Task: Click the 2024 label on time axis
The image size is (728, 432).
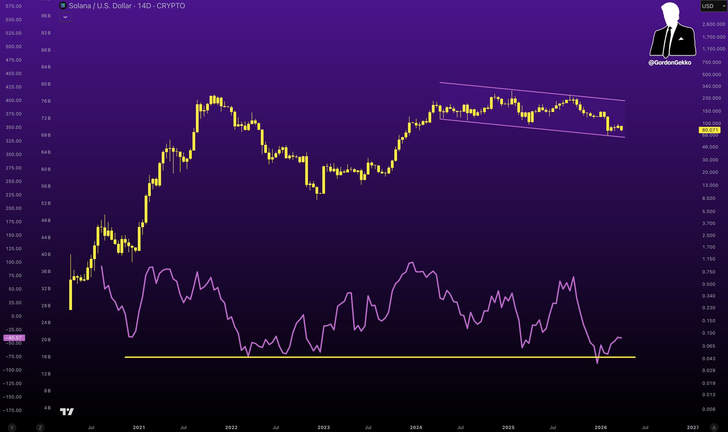Action: click(x=416, y=427)
